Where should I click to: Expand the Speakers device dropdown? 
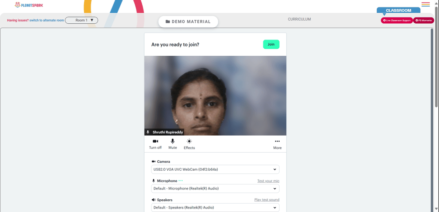215,208
